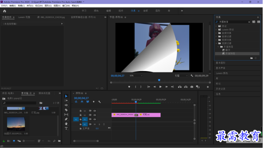Select the Pen tool
Screen dimensions: 263x148
[66, 119]
